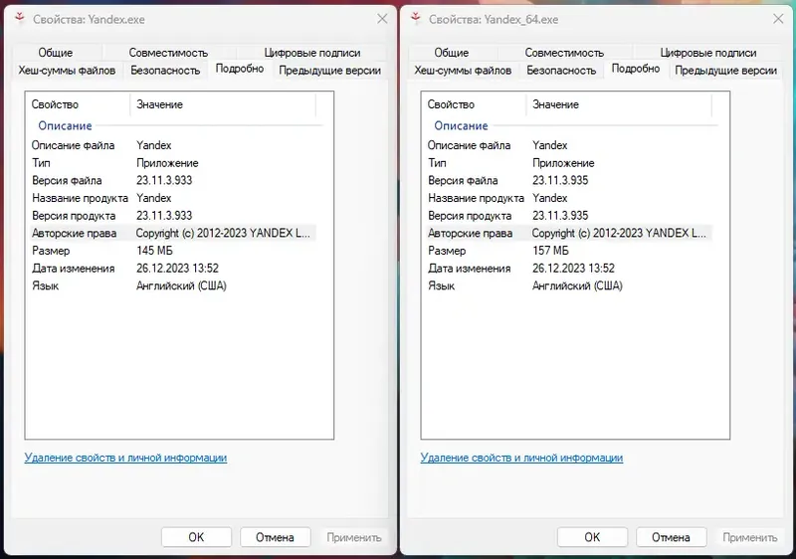796x559 pixels.
Task: Click the Yandex icon in Yandex.exe title bar
Action: [18, 18]
